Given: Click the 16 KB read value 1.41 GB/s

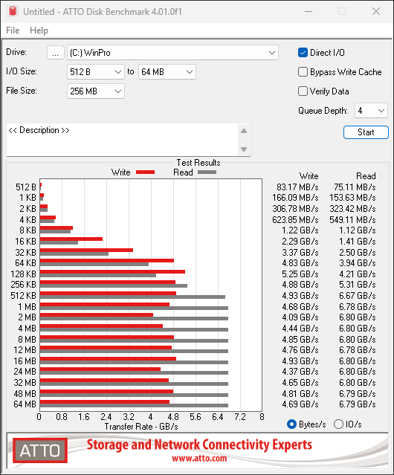Looking at the screenshot, I should click(358, 242).
